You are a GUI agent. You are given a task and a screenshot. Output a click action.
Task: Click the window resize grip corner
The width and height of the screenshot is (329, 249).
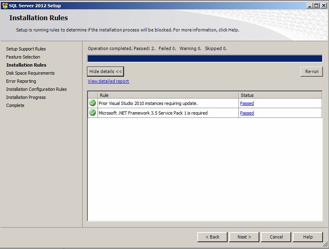(325, 245)
